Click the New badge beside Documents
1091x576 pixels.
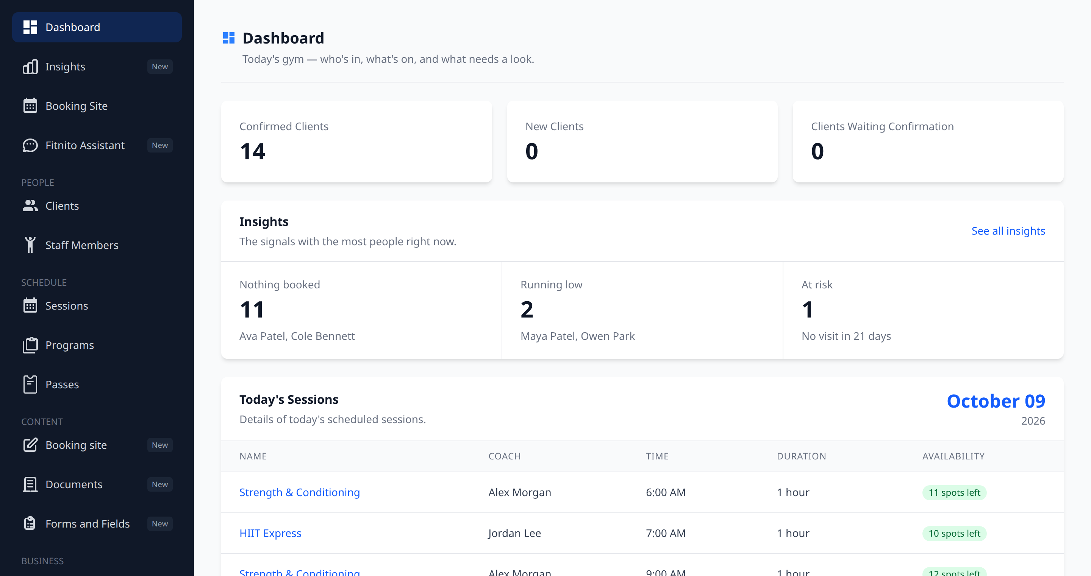coord(159,484)
